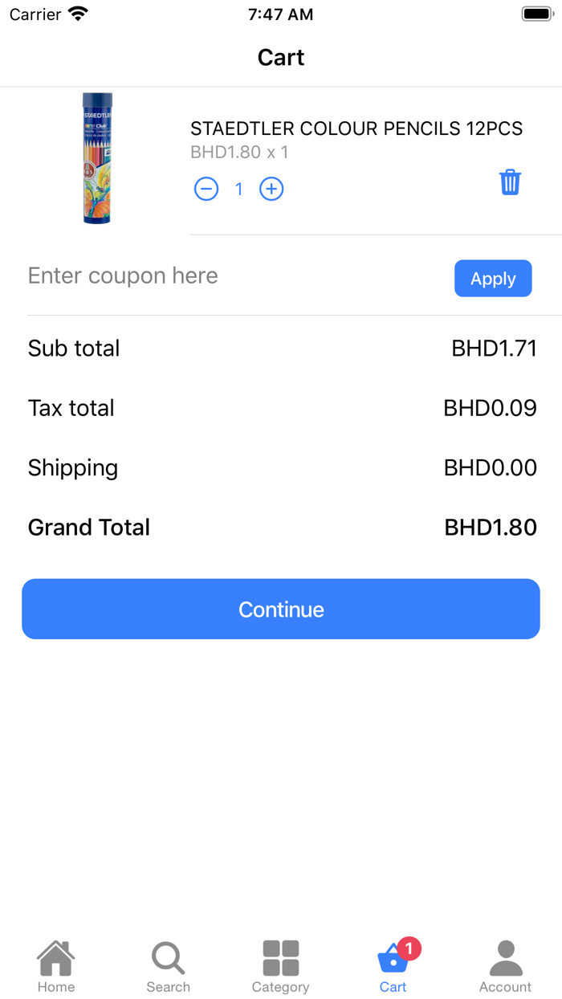
Task: Increase quantity with the plus icon
Action: (x=271, y=189)
